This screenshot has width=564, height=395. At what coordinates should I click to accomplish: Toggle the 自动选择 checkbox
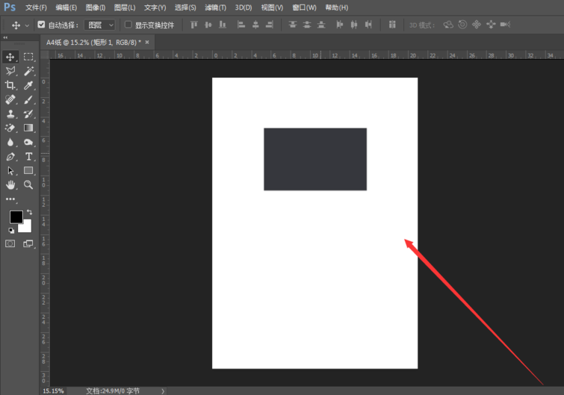point(42,25)
